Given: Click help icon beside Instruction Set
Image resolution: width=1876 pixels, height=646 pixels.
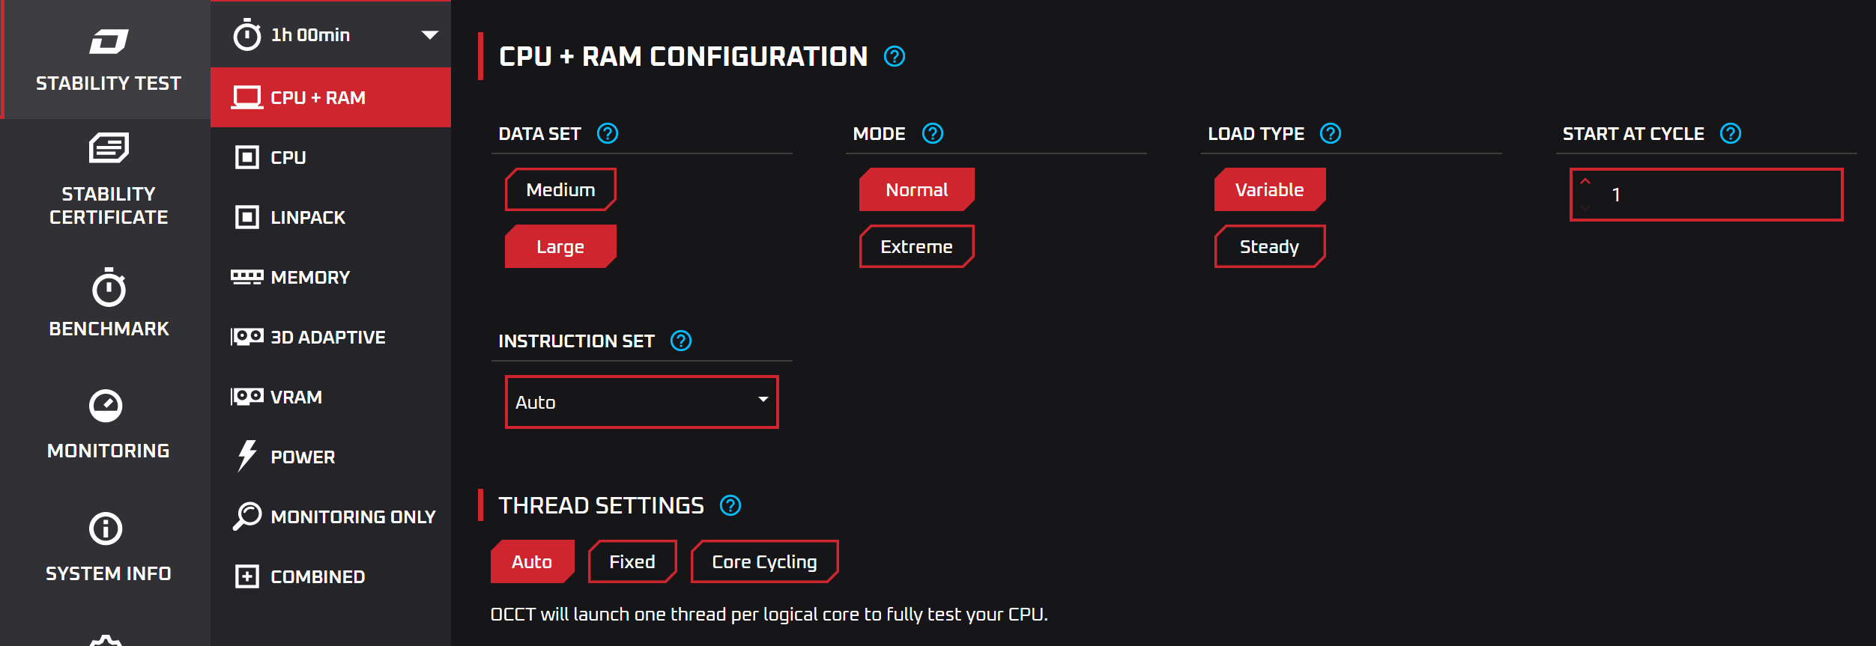Looking at the screenshot, I should point(681,341).
